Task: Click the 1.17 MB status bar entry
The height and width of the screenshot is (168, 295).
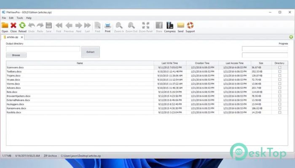Action: 7,156
